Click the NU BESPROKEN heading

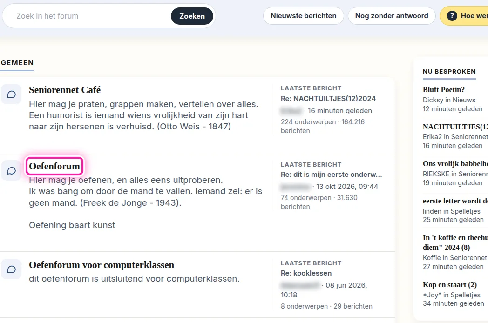click(449, 72)
